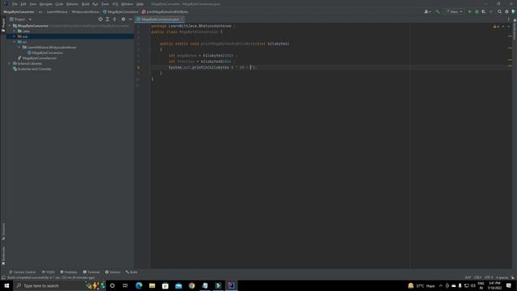The image size is (517, 291).
Task: Toggle the Bookmarks side tool window button
Action: 3,255
